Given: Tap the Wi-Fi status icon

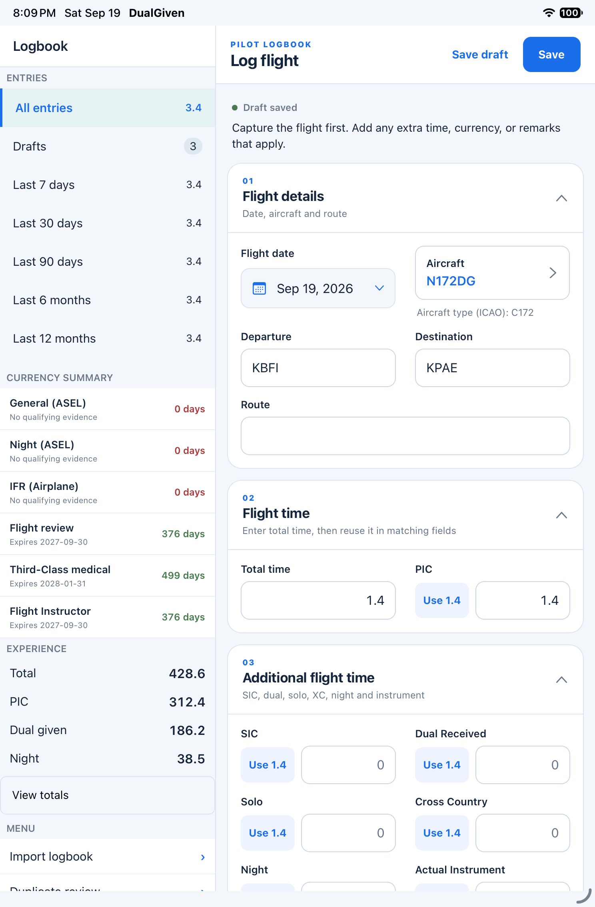Looking at the screenshot, I should coord(549,13).
